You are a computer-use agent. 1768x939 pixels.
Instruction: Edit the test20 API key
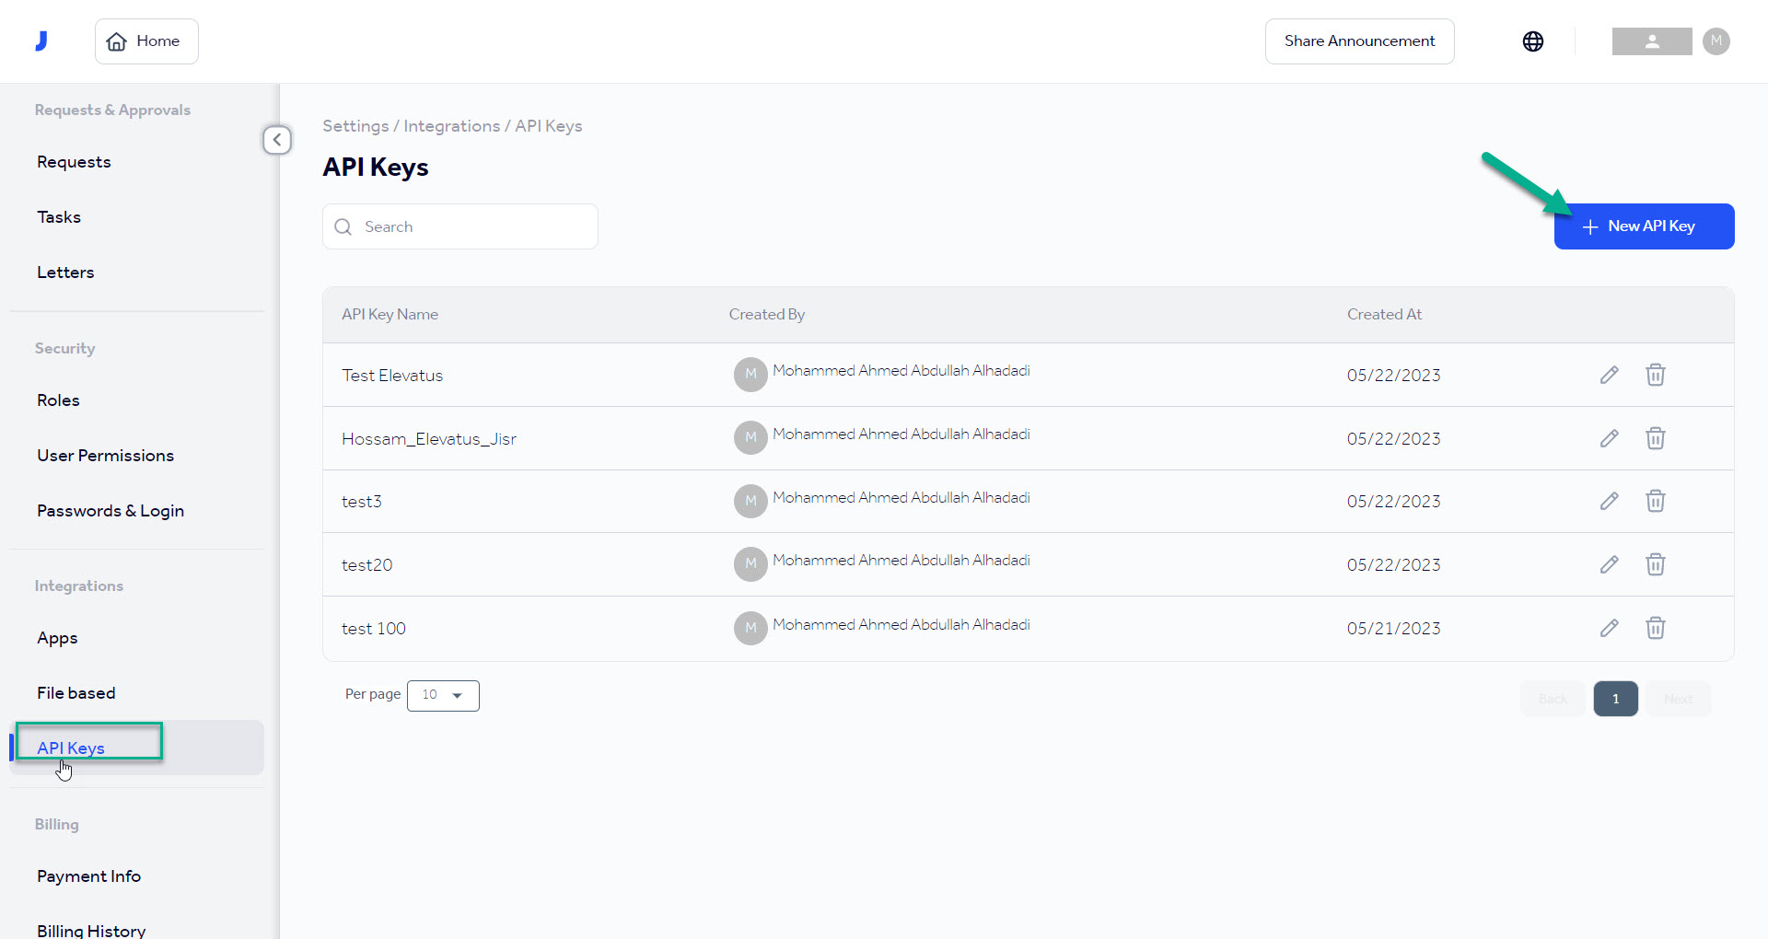point(1609,564)
